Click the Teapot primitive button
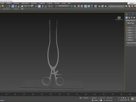136x102 pixels. (130, 37)
